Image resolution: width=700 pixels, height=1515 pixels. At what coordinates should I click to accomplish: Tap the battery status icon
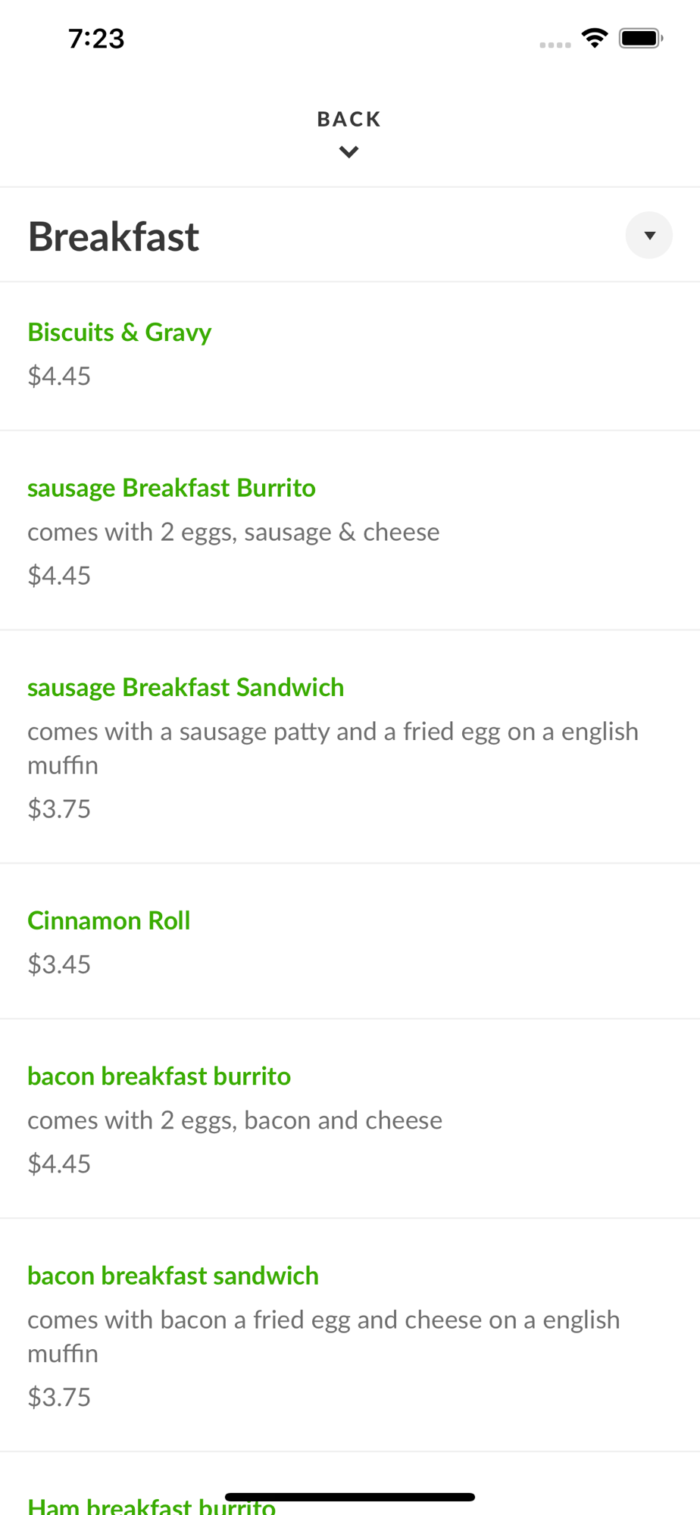coord(641,38)
